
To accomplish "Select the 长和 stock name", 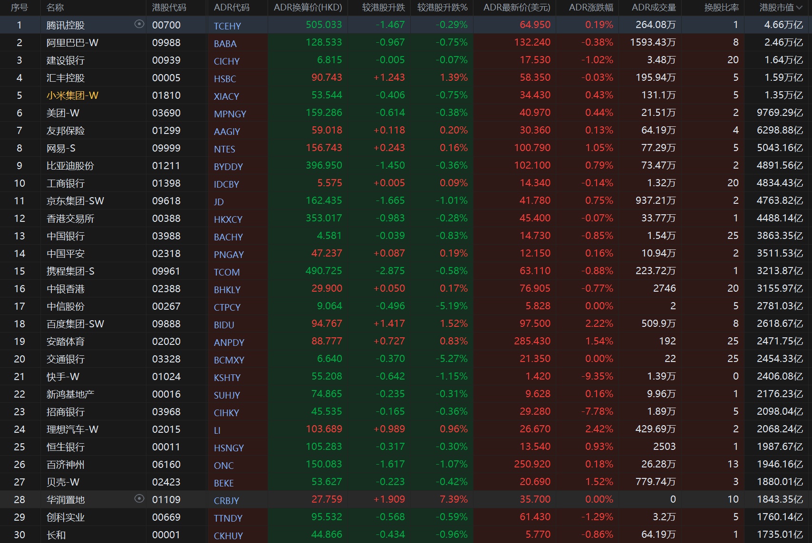I will 56,535.
